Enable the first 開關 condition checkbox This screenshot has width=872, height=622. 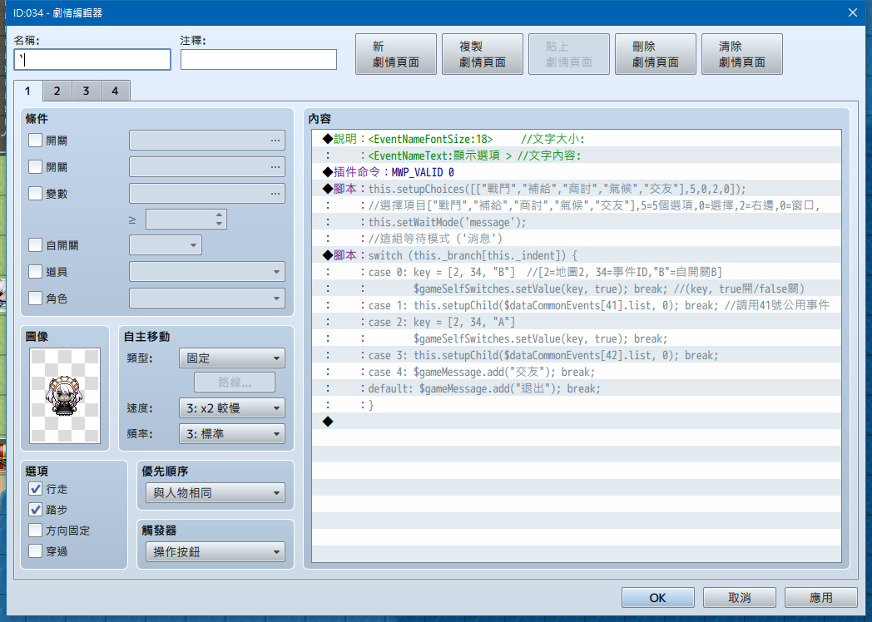(35, 140)
